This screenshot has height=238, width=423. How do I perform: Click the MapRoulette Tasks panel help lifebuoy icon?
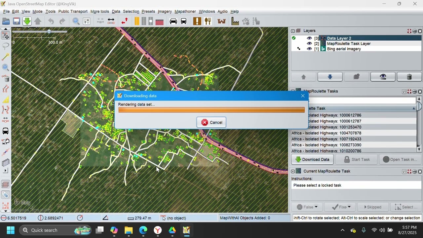point(409,92)
